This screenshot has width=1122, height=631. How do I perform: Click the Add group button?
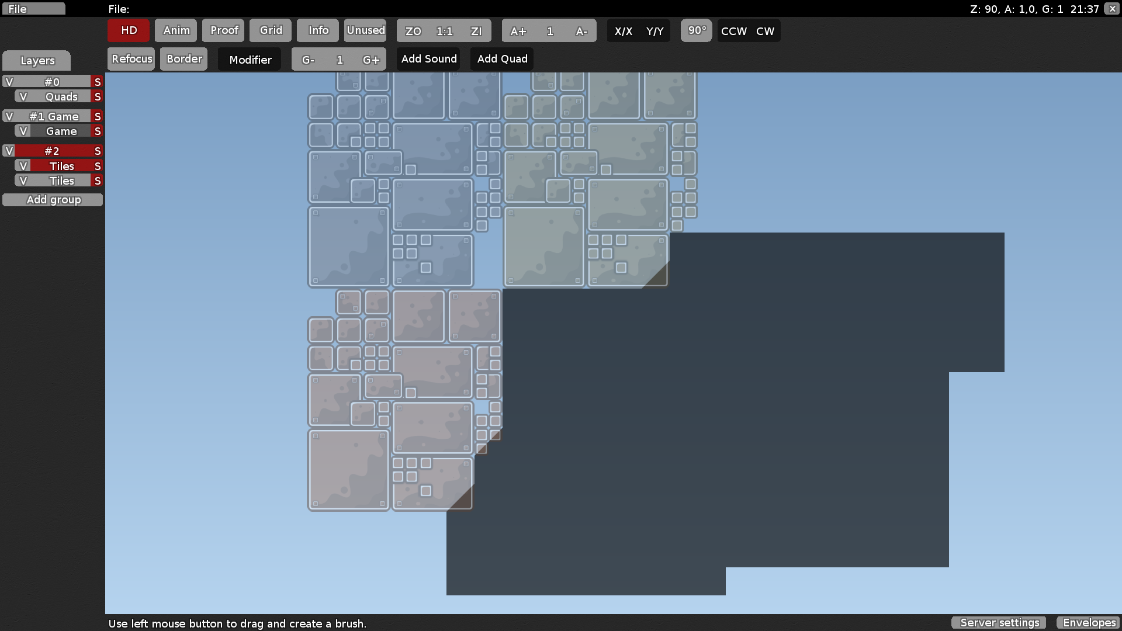click(53, 200)
